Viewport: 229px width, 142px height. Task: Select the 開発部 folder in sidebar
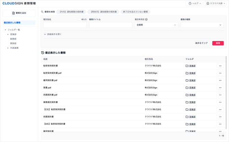(x=13, y=43)
